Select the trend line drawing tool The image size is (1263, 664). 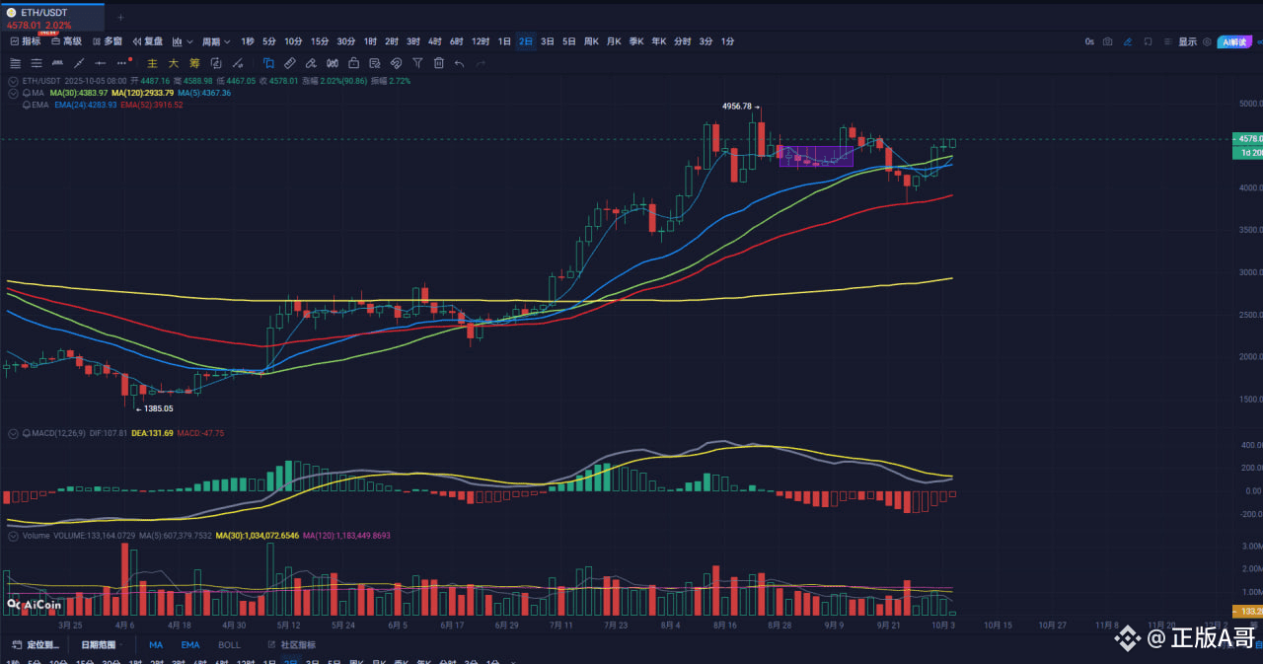(78, 63)
